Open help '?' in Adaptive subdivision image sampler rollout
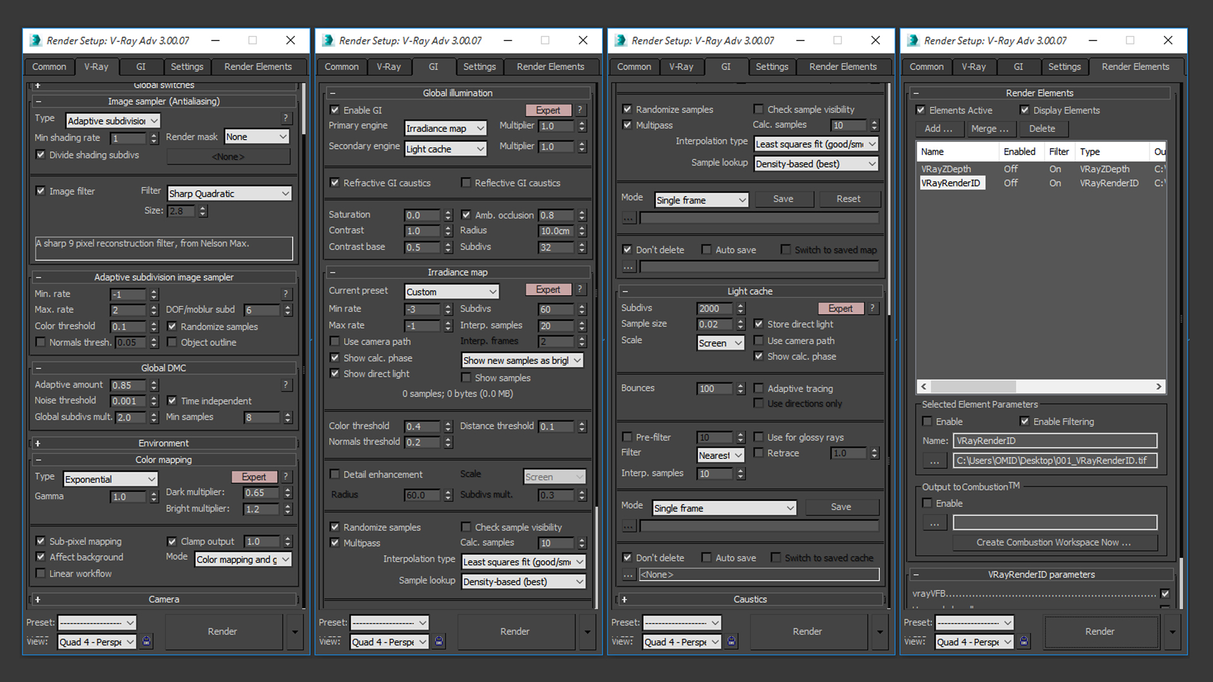 coord(286,294)
